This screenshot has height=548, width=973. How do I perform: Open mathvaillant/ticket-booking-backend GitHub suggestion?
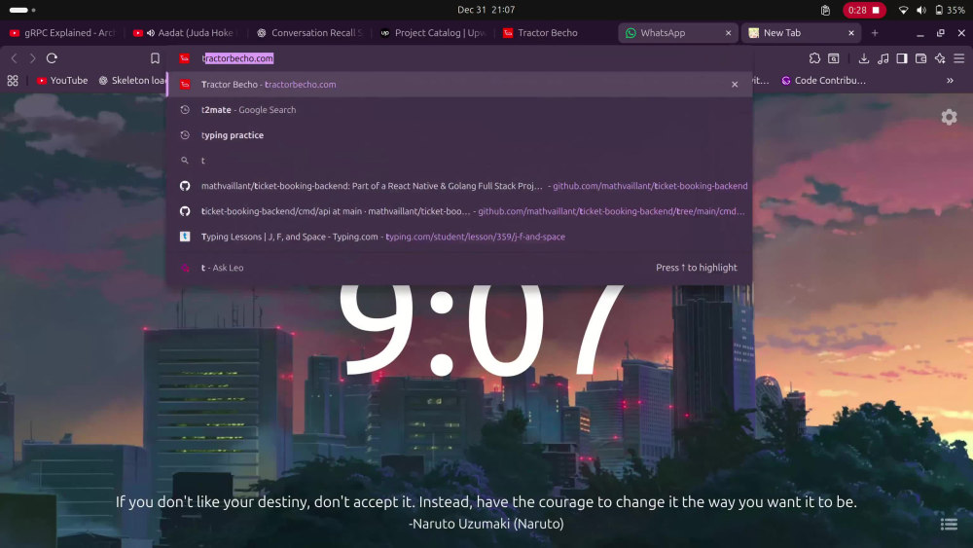[459, 186]
